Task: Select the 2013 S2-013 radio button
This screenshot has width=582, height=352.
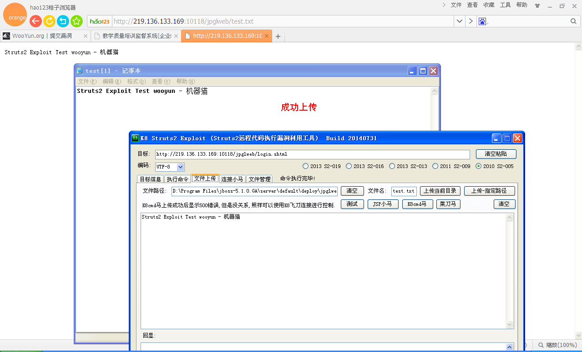Action: [392, 166]
